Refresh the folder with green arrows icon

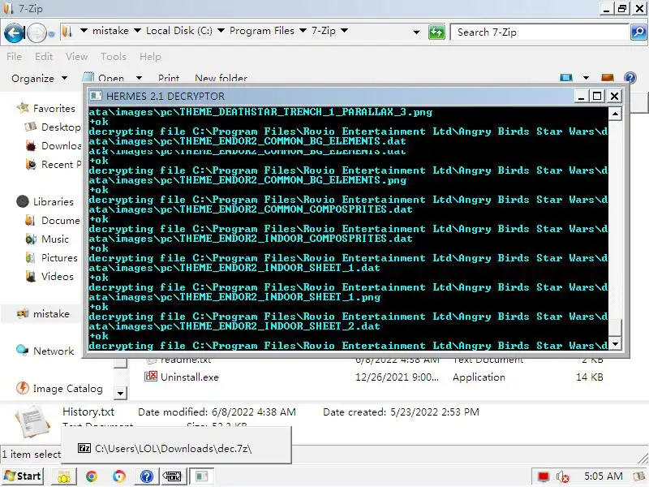click(436, 32)
